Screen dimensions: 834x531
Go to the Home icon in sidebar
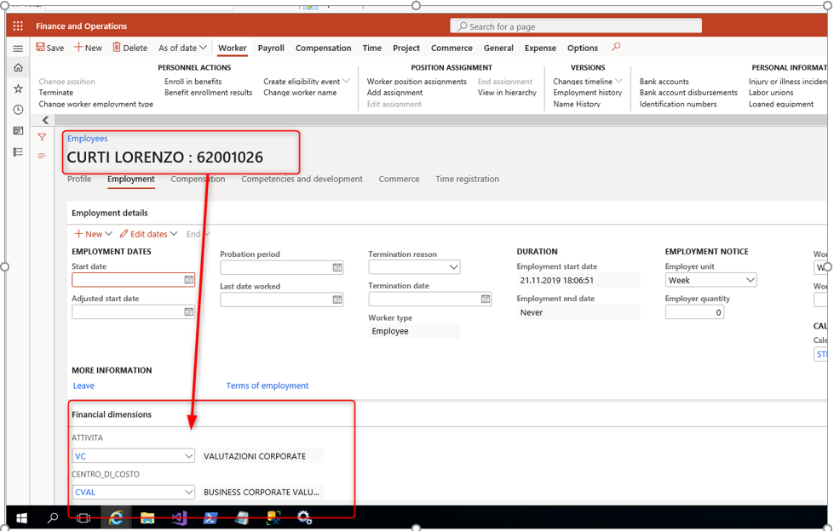pyautogui.click(x=18, y=67)
